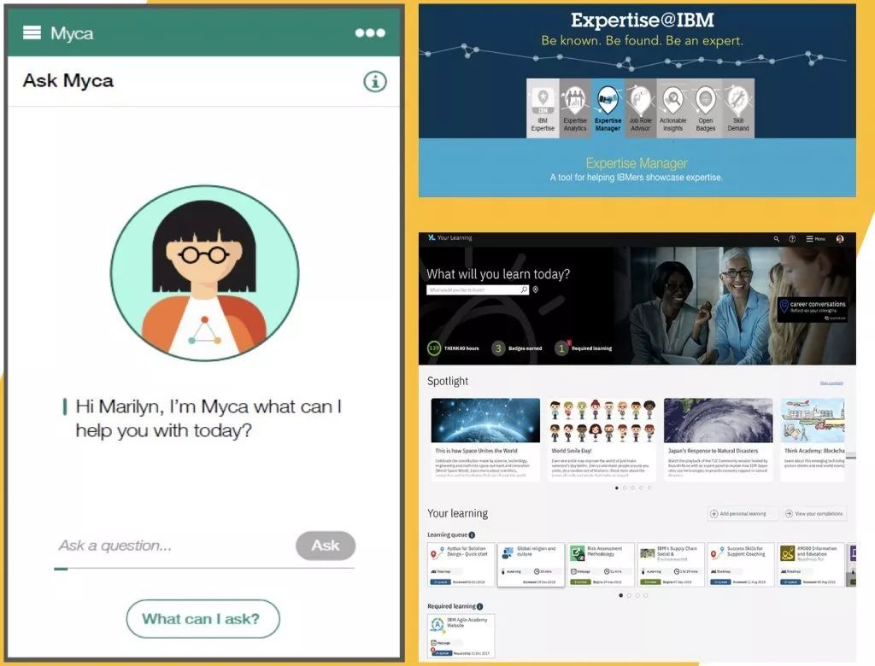Click the location pin beside the search box
875x666 pixels.
(x=535, y=290)
